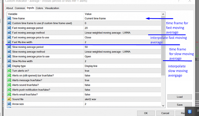Image resolution: width=199 pixels, height=116 pixels.
Task: Click the green icon beside Alerts message true/false?
Action: [x=9, y=80]
